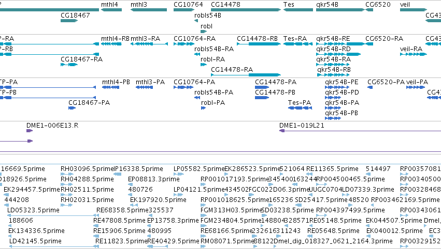Open transcript veil-RA

click(411, 49)
